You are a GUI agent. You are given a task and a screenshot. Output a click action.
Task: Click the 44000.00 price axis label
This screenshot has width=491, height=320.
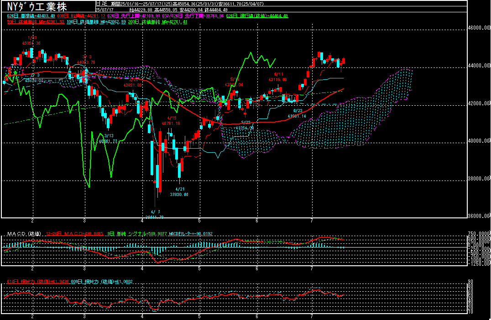click(x=479, y=66)
